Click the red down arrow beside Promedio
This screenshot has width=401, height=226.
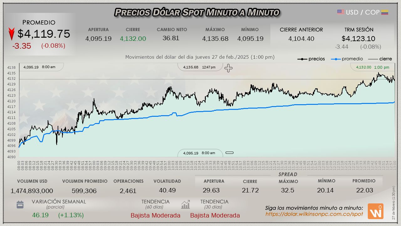tap(12, 34)
